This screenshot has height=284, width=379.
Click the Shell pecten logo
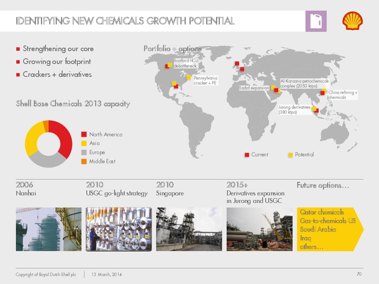352,21
